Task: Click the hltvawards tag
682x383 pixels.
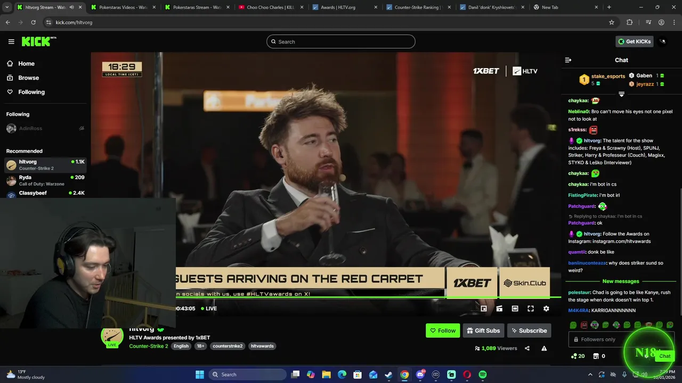Action: pyautogui.click(x=262, y=346)
